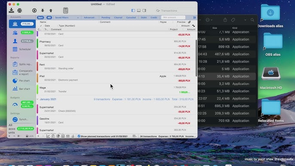The image size is (295, 166).
Task: Open the Advanced filter option
Action: tap(90, 18)
